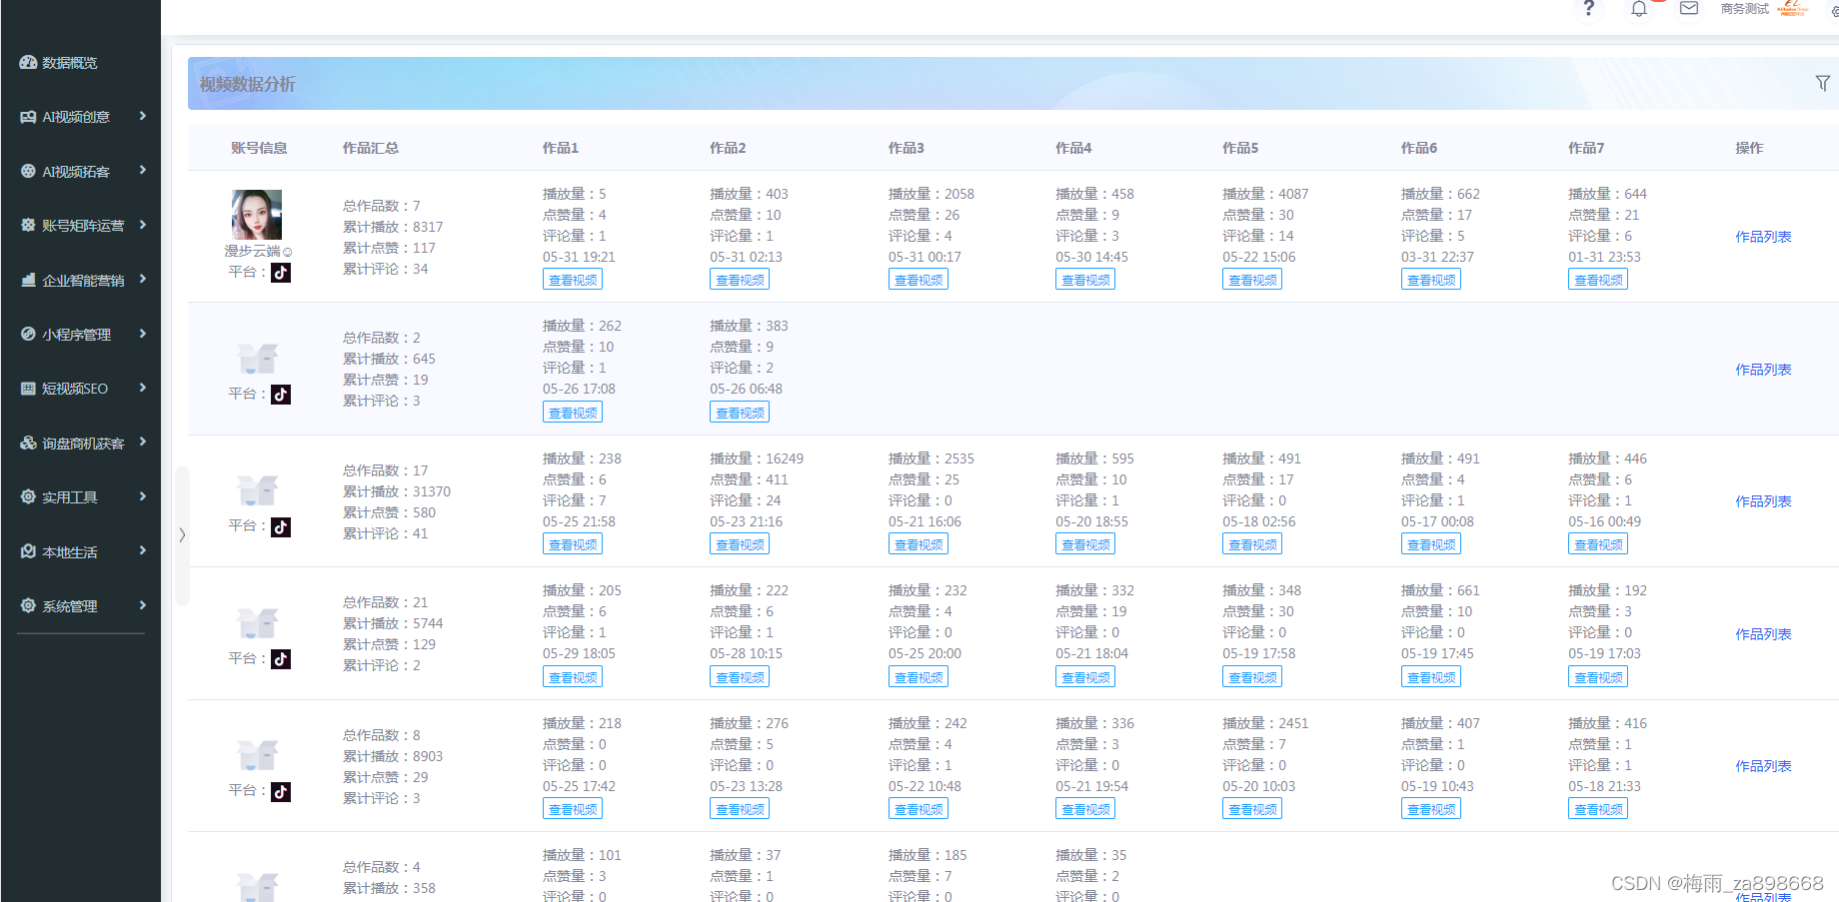Click TikTok platform icon in 645 plays row
The height and width of the screenshot is (902, 1839).
(281, 395)
